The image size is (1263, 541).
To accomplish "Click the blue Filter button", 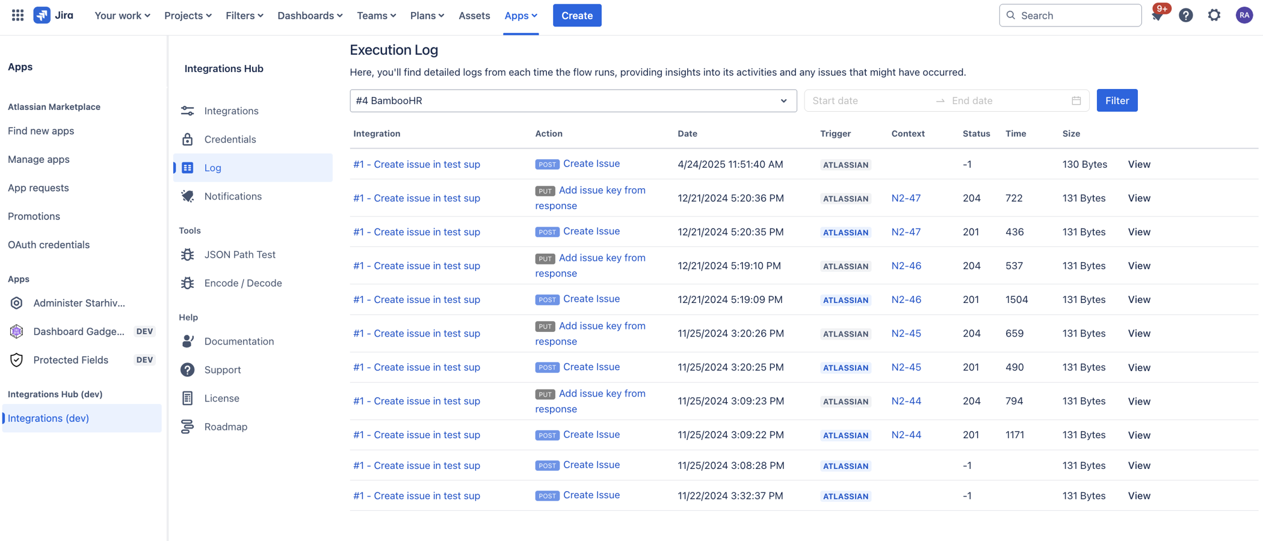I will 1117,100.
